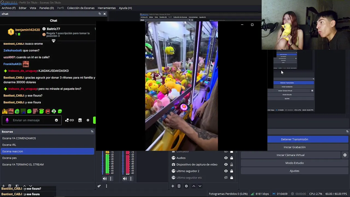350x197 pixels.
Task: Select the angry red emote
Action: tap(48, 111)
